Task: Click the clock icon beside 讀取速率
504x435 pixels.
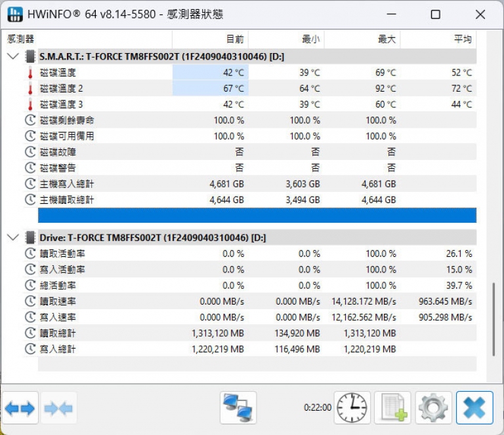Action: [x=30, y=301]
